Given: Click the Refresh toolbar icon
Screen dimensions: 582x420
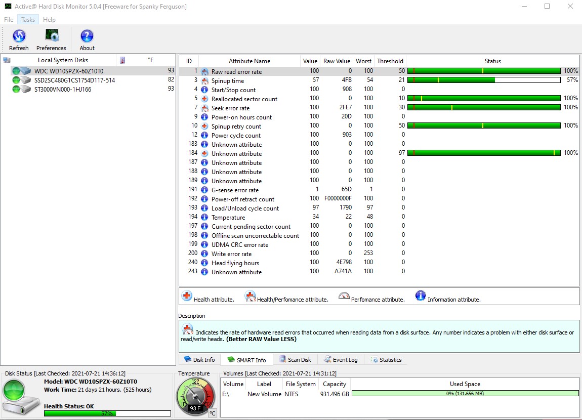Looking at the screenshot, I should [19, 36].
